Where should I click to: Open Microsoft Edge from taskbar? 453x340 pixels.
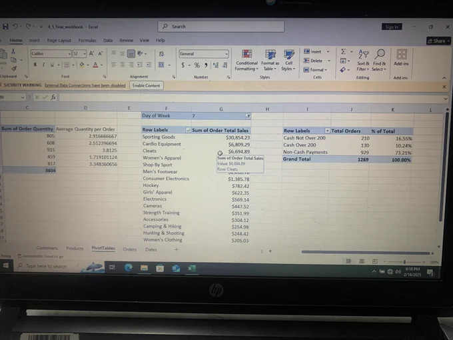coord(129,268)
